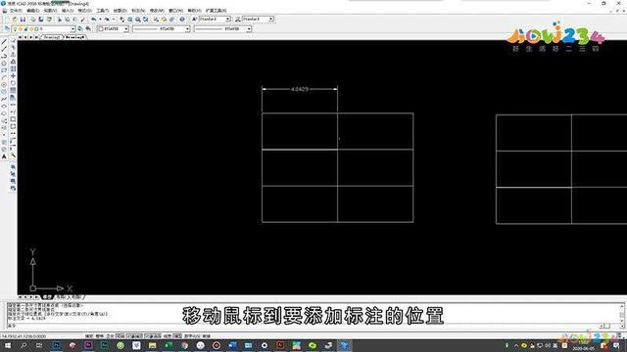Select the multiline Text tool

pos(4,156)
